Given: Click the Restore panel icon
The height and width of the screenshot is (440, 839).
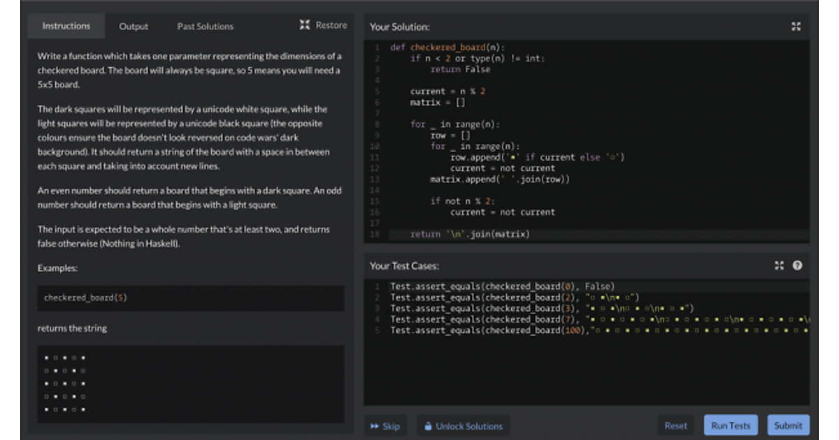Looking at the screenshot, I should (305, 25).
